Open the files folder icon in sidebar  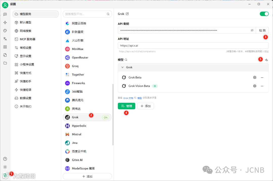5,63
